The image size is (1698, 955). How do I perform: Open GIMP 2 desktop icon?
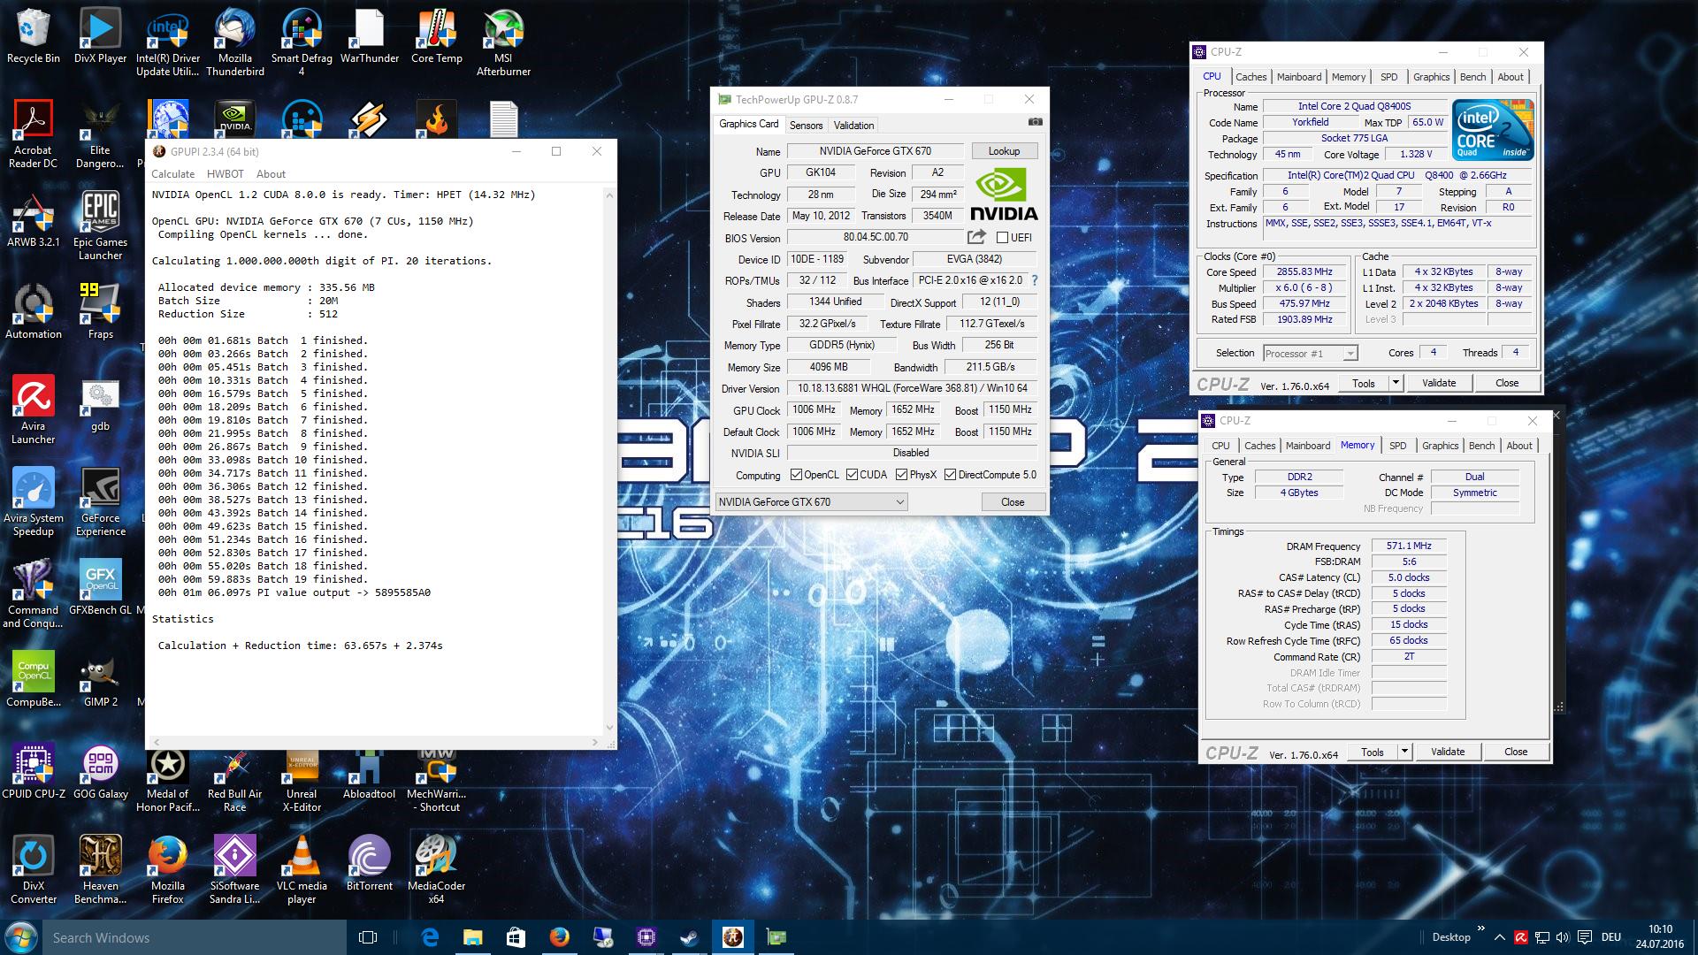pos(100,680)
